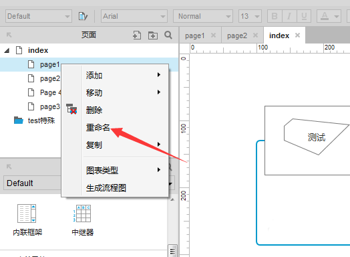Screen dimensions: 350x257
Task: Click the add folder icon in Pages panel
Action: 153,35
